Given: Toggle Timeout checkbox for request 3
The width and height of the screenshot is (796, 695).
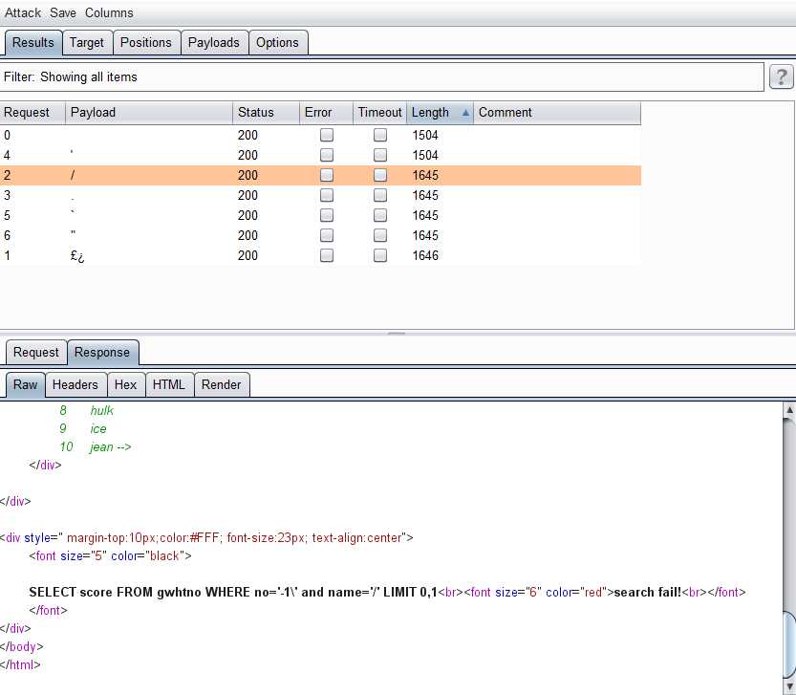Looking at the screenshot, I should [x=379, y=195].
